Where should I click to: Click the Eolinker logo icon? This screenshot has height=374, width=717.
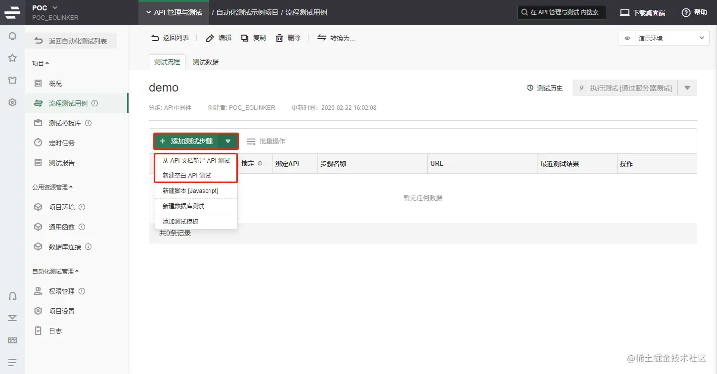(12, 12)
